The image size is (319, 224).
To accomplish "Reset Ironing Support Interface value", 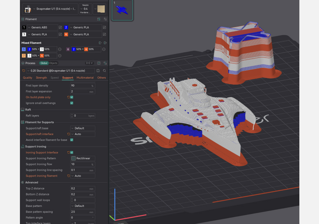I will pyautogui.click(x=69, y=152).
